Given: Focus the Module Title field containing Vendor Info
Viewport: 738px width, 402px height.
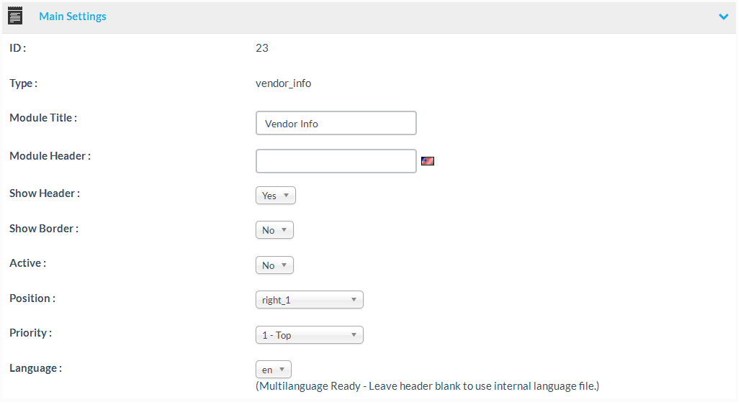Looking at the screenshot, I should pyautogui.click(x=336, y=123).
